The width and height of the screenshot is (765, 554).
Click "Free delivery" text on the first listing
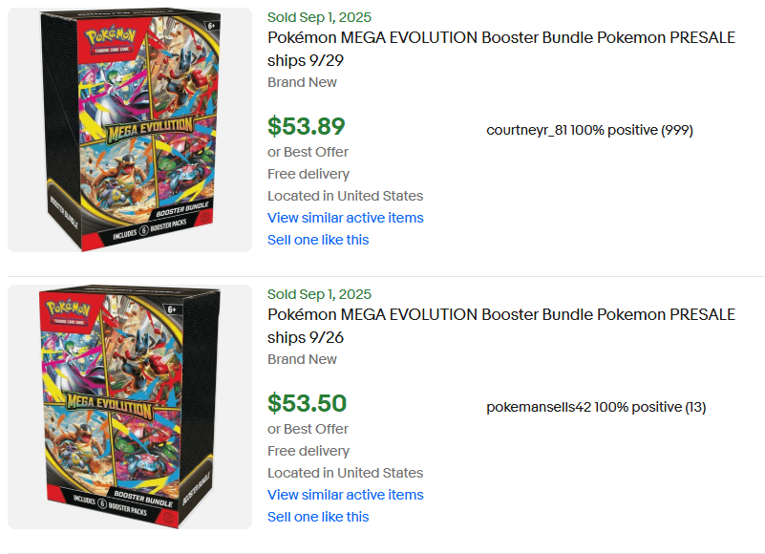[x=308, y=174]
